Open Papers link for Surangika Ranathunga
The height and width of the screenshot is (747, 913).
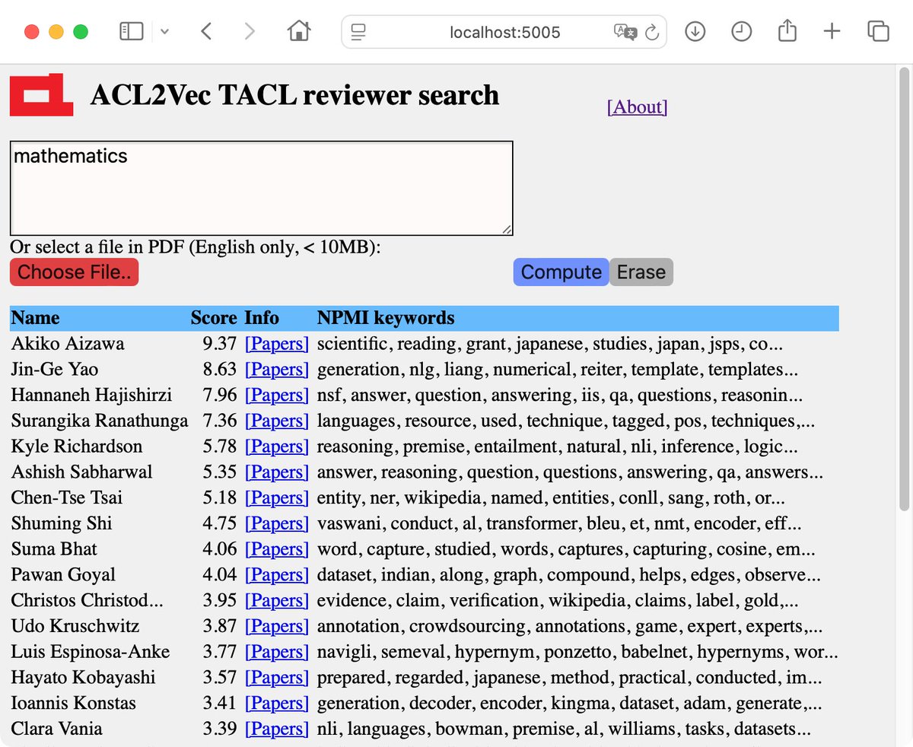[277, 421]
